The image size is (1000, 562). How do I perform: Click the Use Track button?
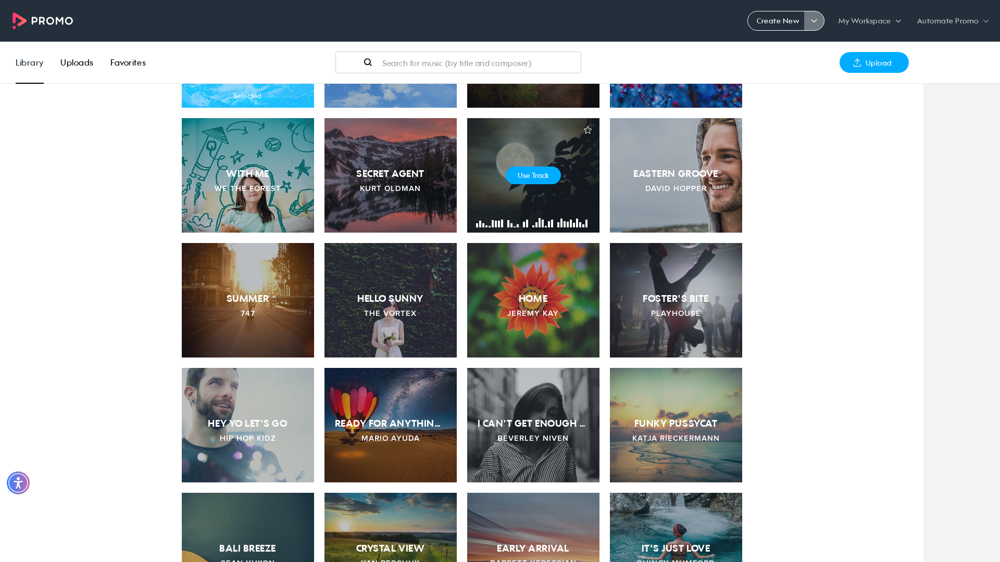pyautogui.click(x=533, y=175)
